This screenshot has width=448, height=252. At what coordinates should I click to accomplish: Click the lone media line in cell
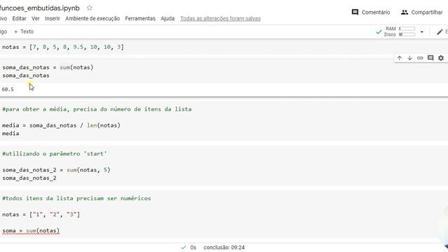tap(10, 134)
